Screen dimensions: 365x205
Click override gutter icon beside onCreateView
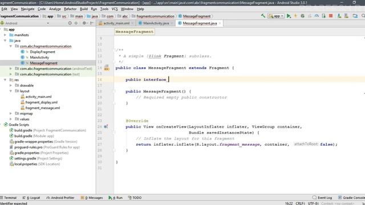[106, 126]
